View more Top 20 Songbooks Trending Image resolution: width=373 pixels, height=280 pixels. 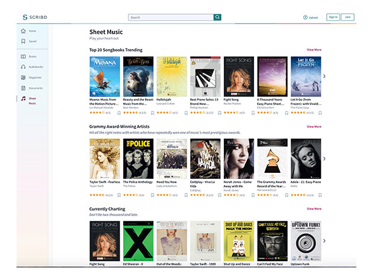pos(314,50)
